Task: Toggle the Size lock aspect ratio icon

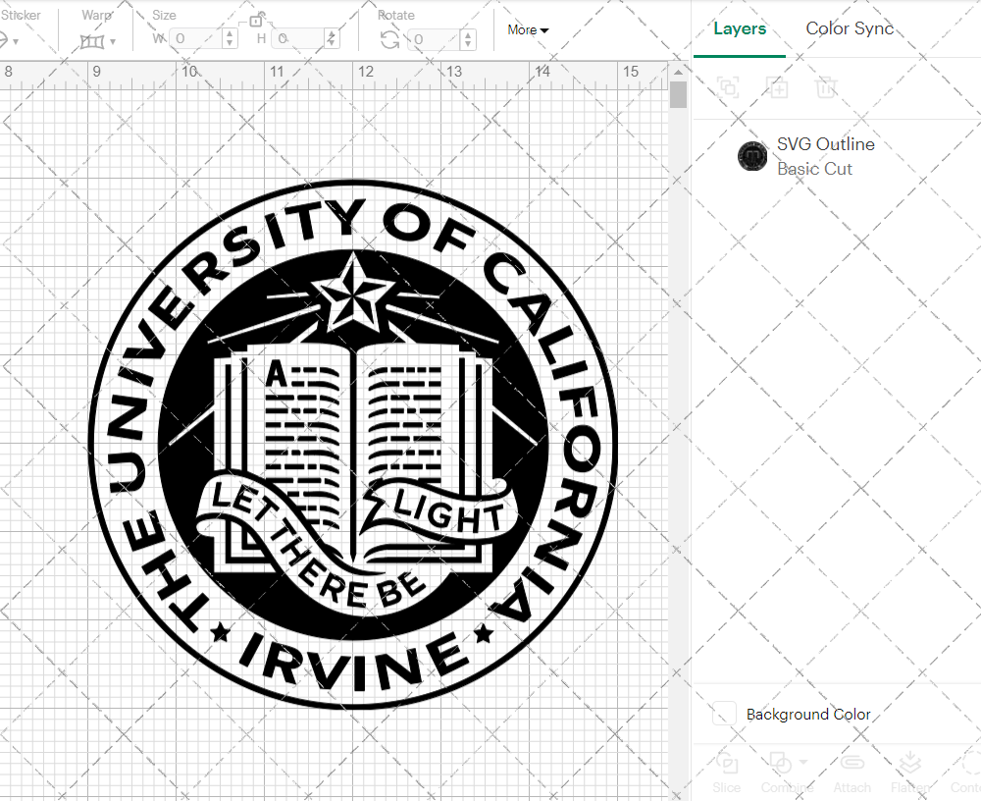Action: [257, 21]
